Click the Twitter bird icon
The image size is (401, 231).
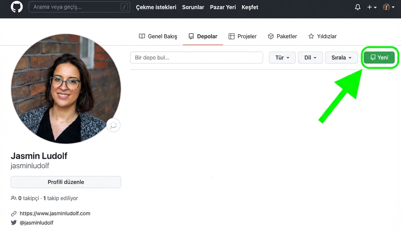(14, 223)
